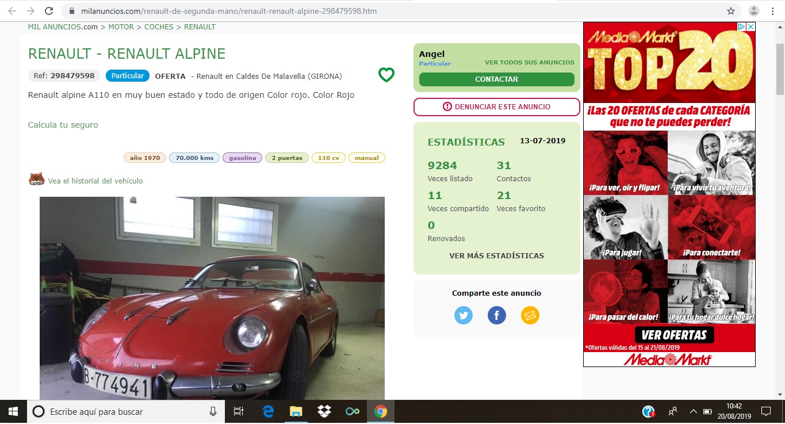Open the red Renault Alpine photo
The width and height of the screenshot is (785, 424).
click(x=212, y=298)
